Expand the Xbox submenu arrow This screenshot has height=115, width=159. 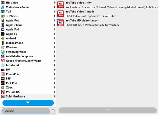coord(55,87)
